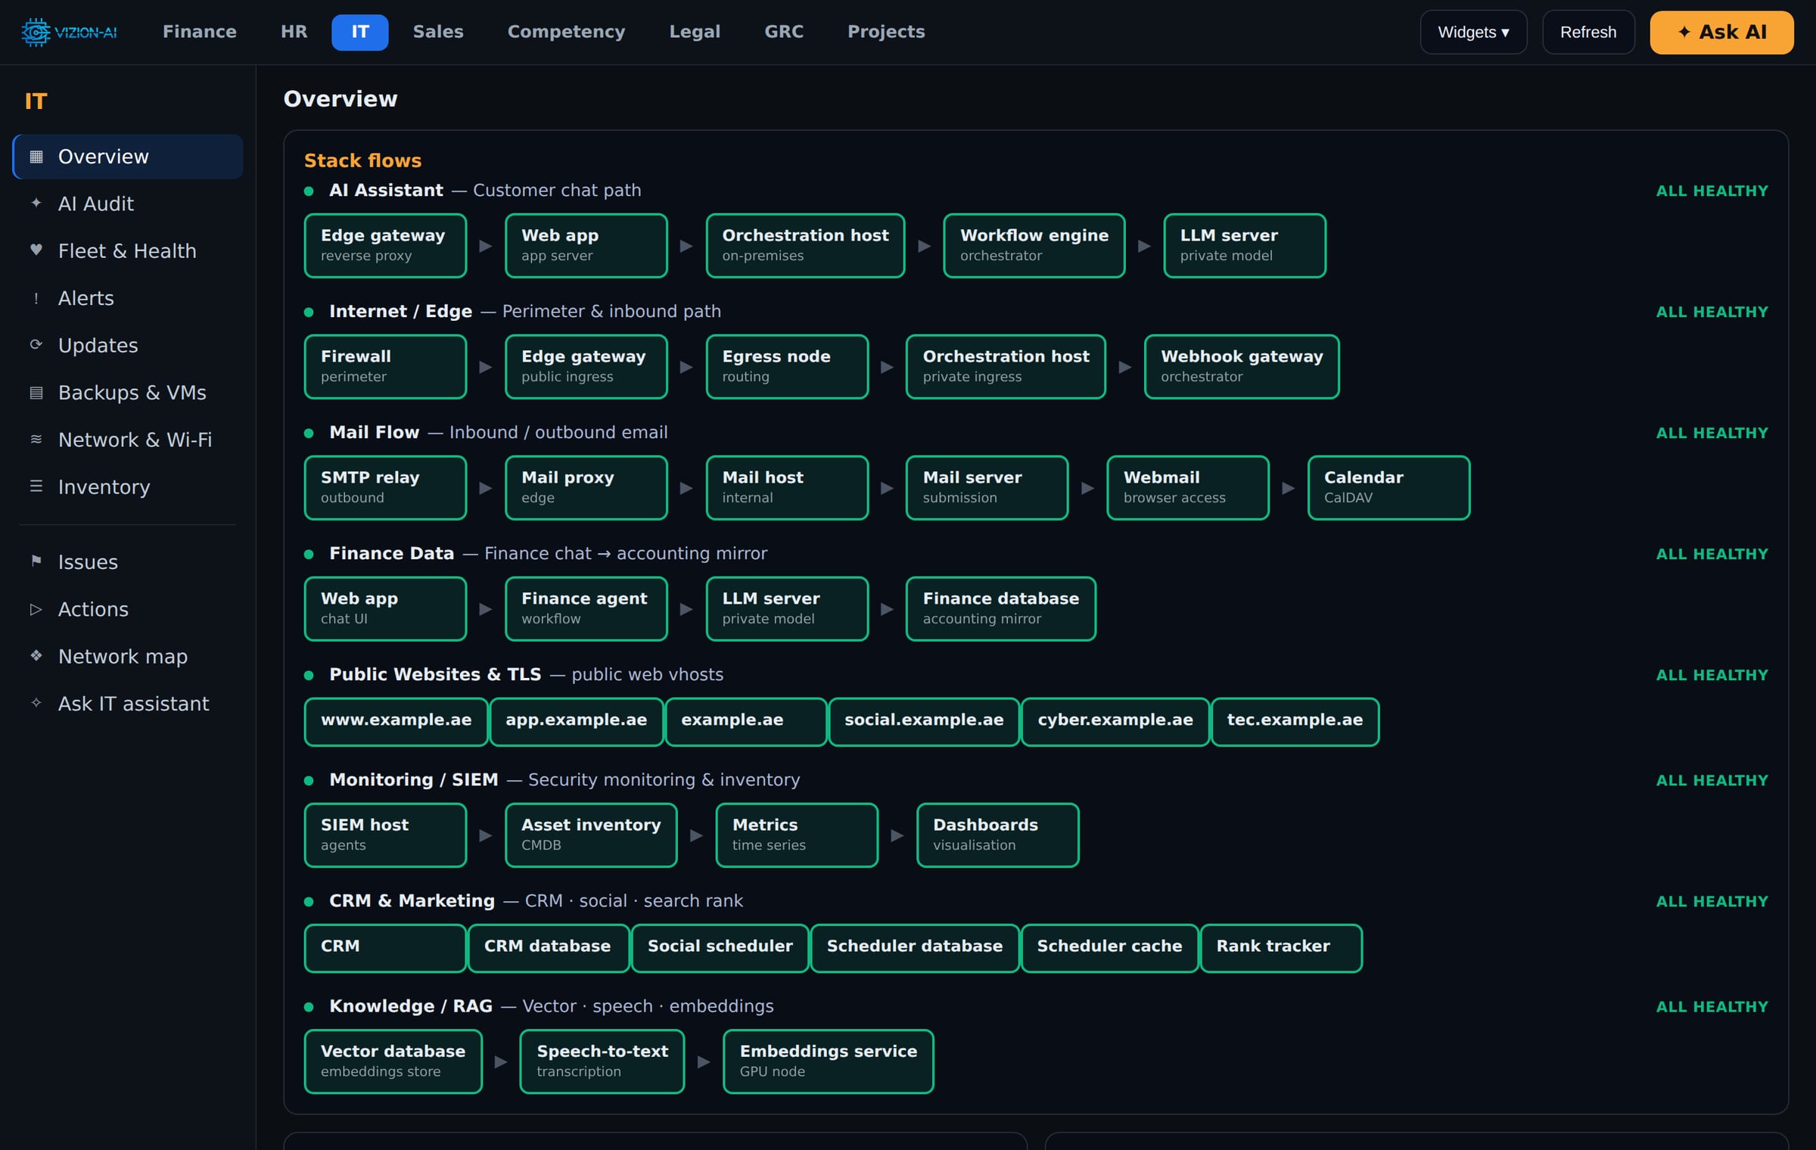Open the Projects tab
The width and height of the screenshot is (1816, 1150).
[886, 32]
